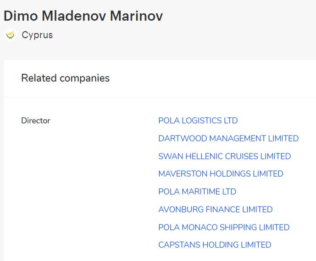This screenshot has width=316, height=261.
Task: Visit the cruise company link
Action: point(225,156)
